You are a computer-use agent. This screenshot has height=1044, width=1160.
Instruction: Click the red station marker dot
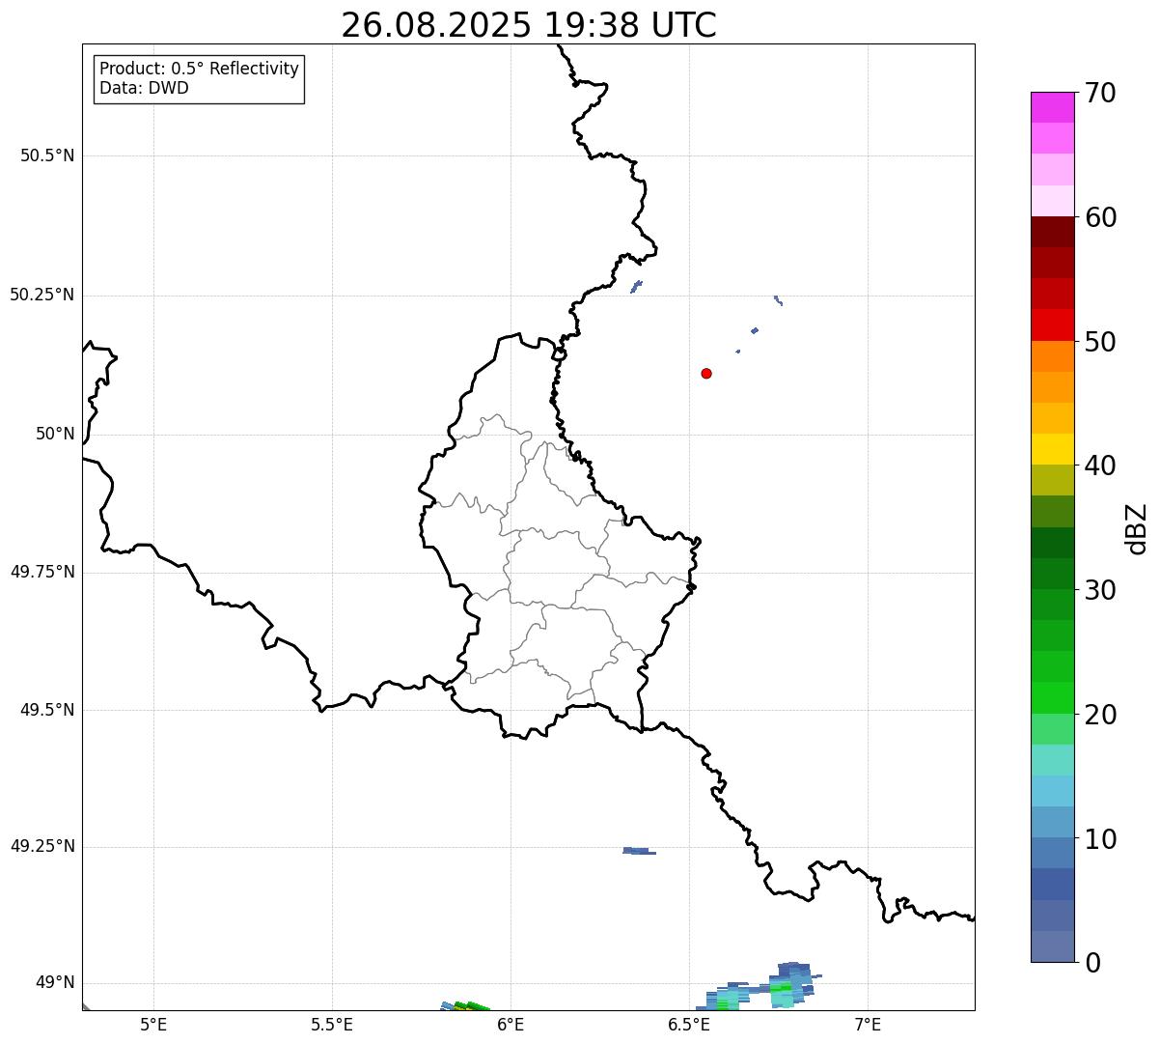[706, 373]
